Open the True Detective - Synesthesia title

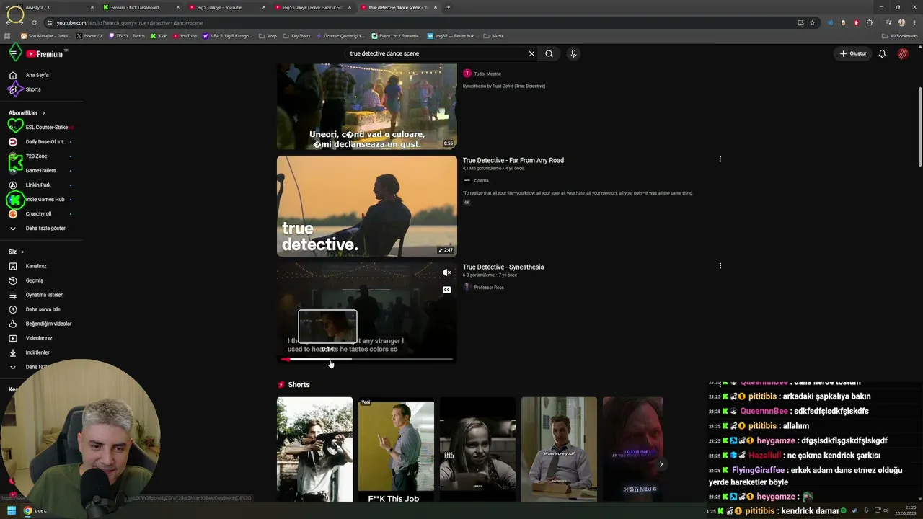(x=503, y=267)
